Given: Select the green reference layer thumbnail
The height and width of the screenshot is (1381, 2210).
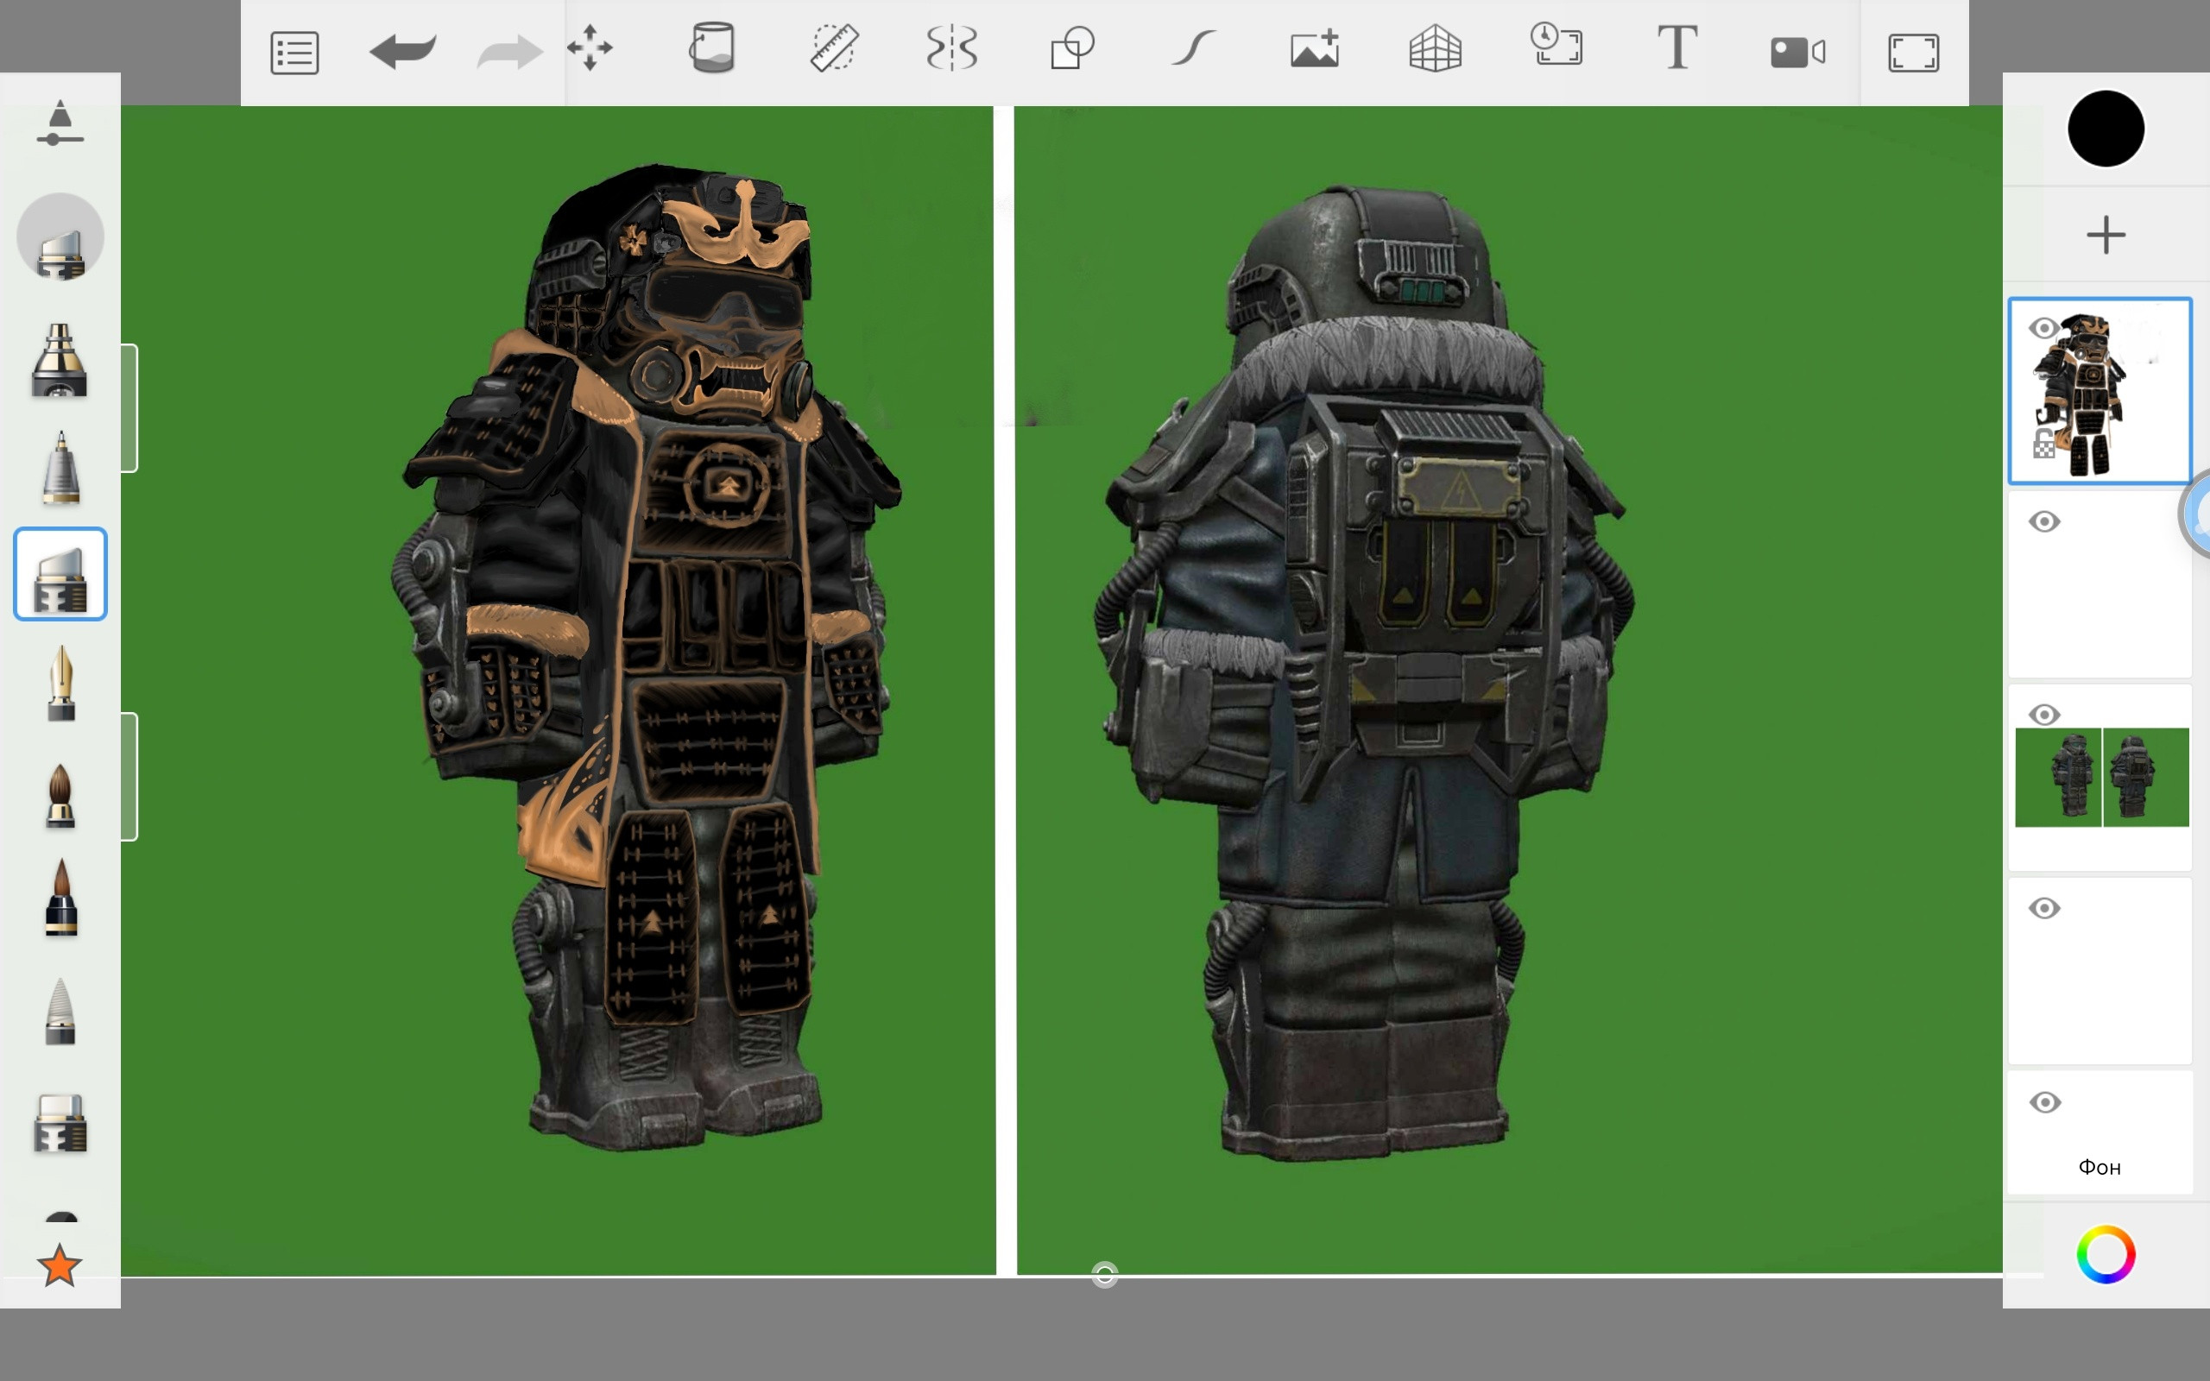Looking at the screenshot, I should click(x=2101, y=778).
